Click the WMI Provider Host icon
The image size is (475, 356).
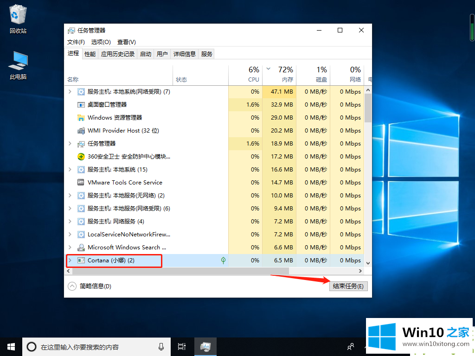click(81, 131)
